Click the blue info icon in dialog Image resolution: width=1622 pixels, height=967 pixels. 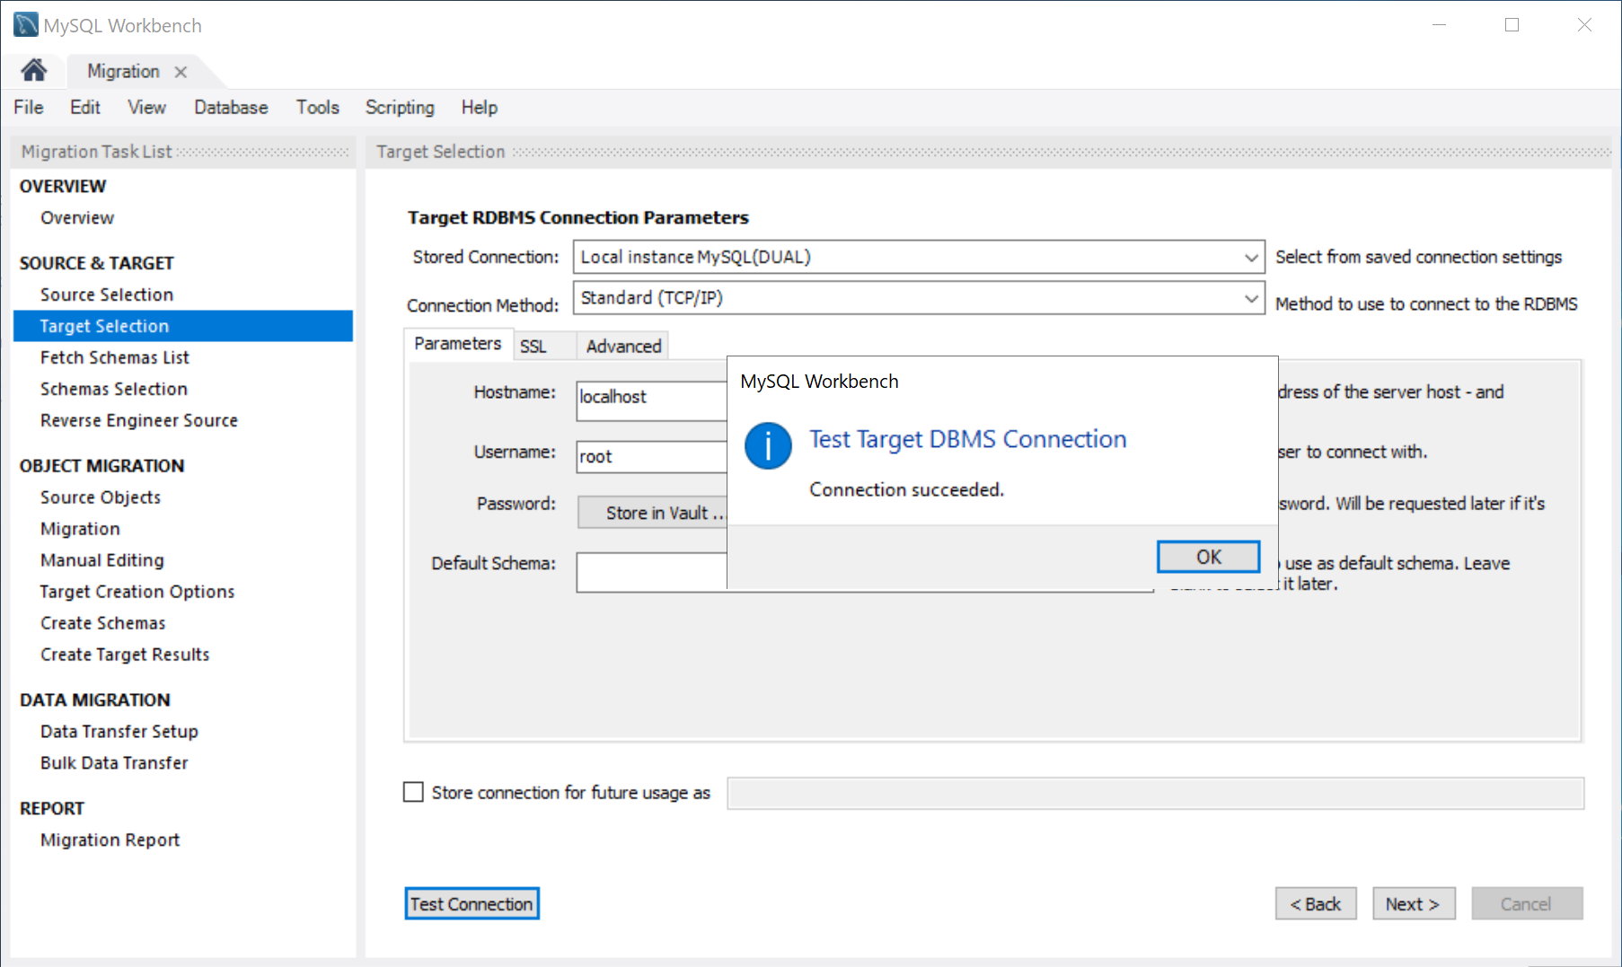tap(768, 445)
